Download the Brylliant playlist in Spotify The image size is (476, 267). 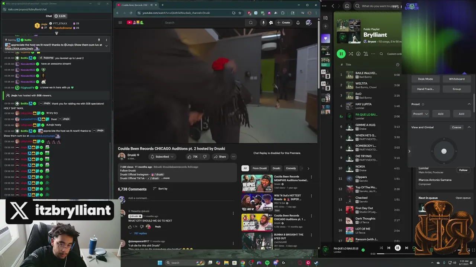358,54
